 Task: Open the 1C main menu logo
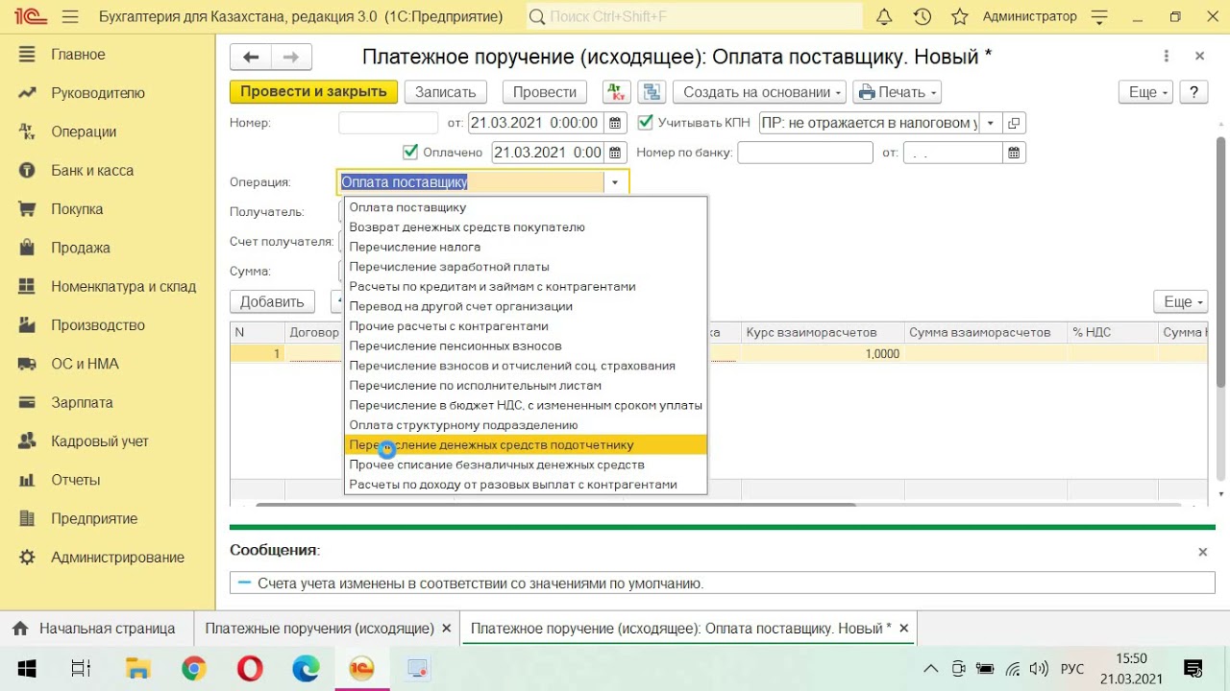(x=30, y=17)
